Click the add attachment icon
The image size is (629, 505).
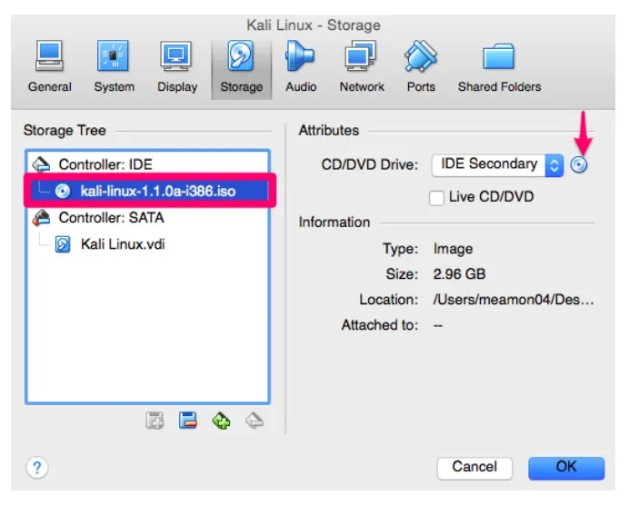[155, 421]
